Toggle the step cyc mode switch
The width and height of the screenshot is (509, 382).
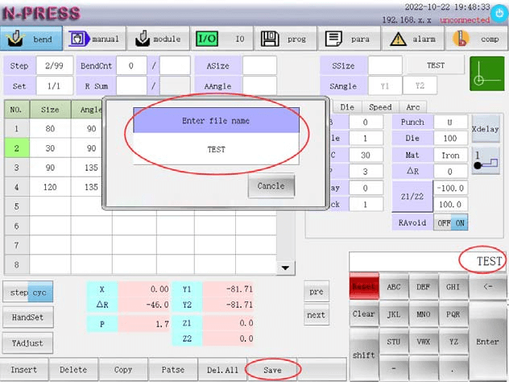coord(29,293)
